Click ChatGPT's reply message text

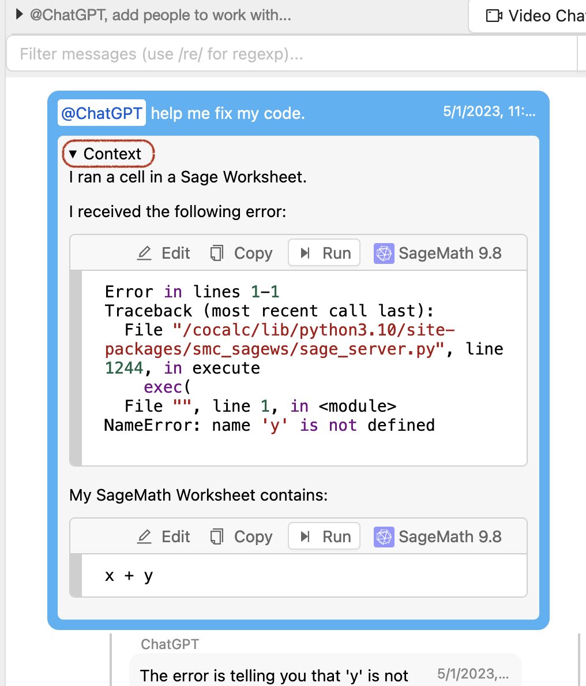pos(274,676)
